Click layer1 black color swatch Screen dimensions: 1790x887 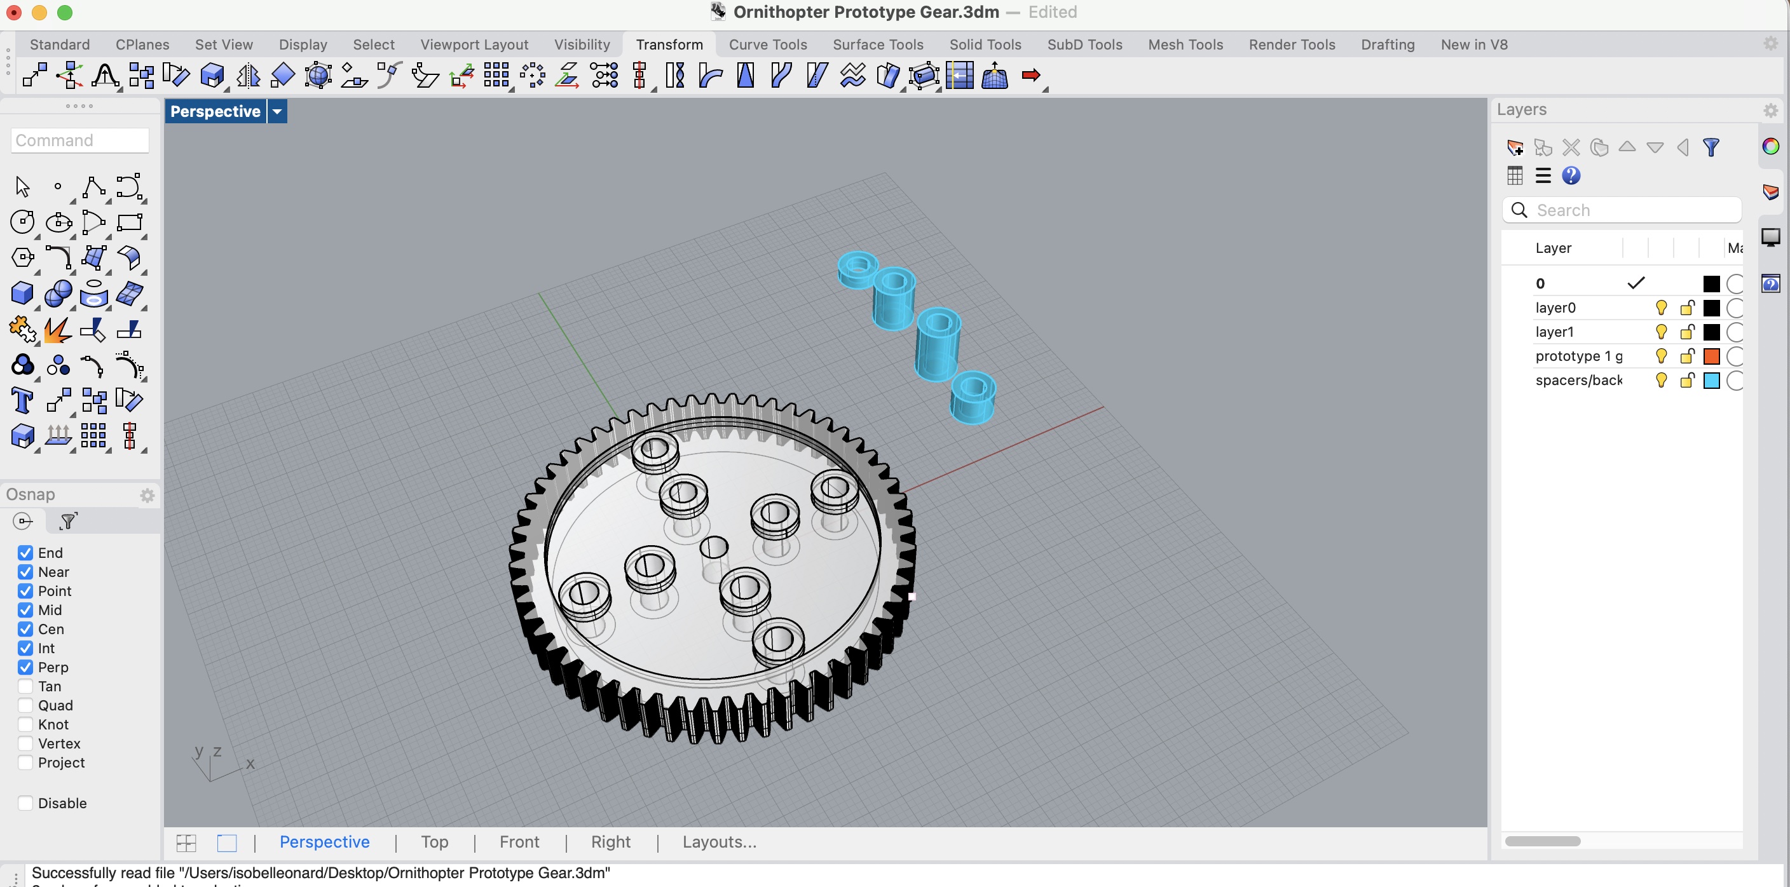(x=1711, y=332)
